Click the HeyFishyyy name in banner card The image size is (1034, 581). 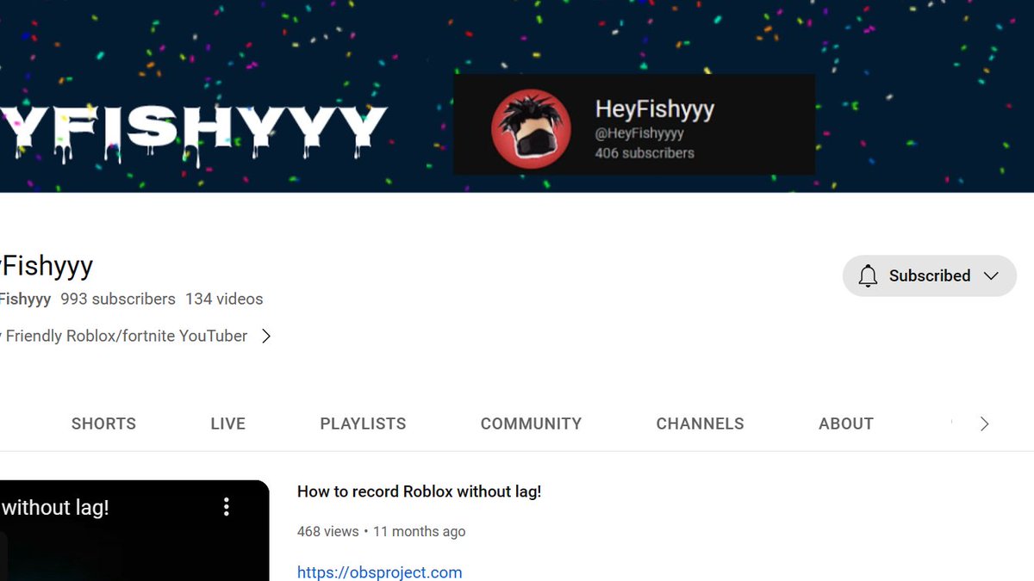coord(655,109)
